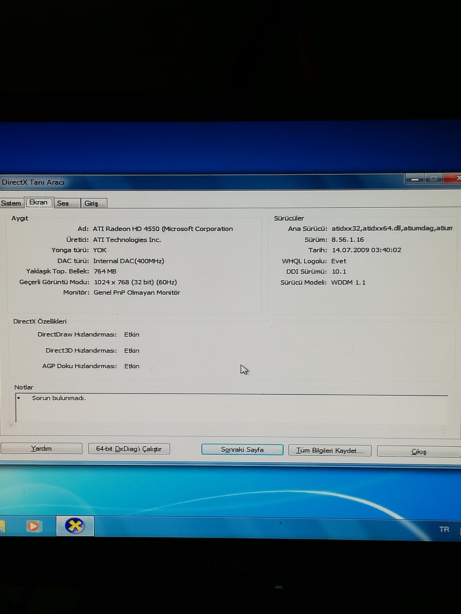Click the Yardım button
This screenshot has width=461, height=614.
pyautogui.click(x=41, y=449)
